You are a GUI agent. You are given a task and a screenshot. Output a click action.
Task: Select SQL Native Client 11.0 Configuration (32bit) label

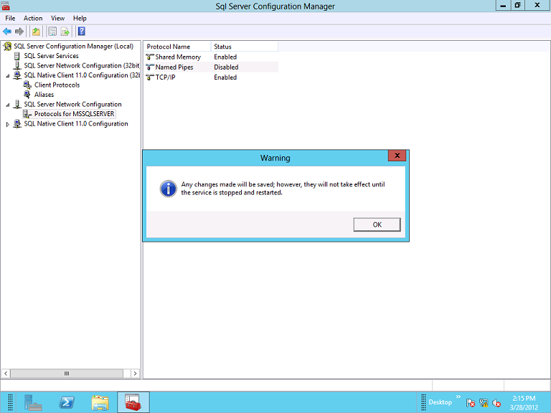tap(82, 75)
